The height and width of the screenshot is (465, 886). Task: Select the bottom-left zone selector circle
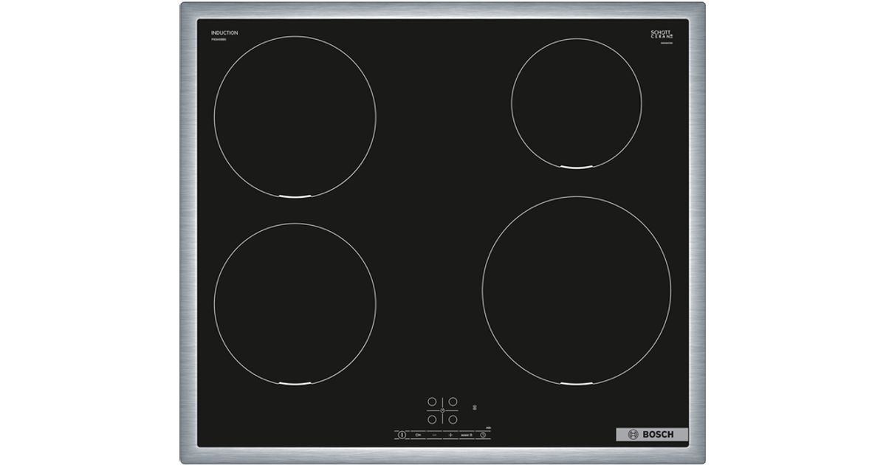pos(432,419)
